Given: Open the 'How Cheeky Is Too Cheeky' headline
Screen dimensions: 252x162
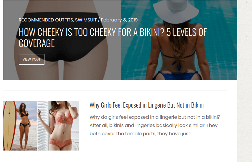Looking at the screenshot, I should (113, 38).
